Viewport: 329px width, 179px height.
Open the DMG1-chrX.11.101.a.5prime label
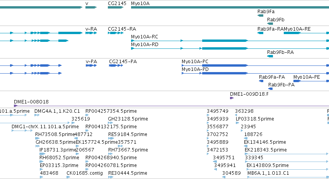[x=45, y=127]
